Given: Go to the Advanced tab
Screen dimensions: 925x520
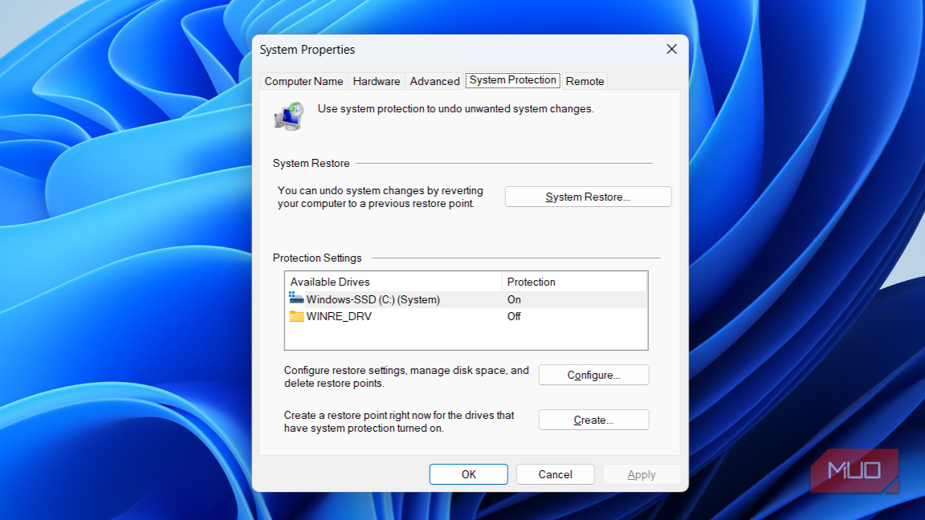Looking at the screenshot, I should 434,81.
